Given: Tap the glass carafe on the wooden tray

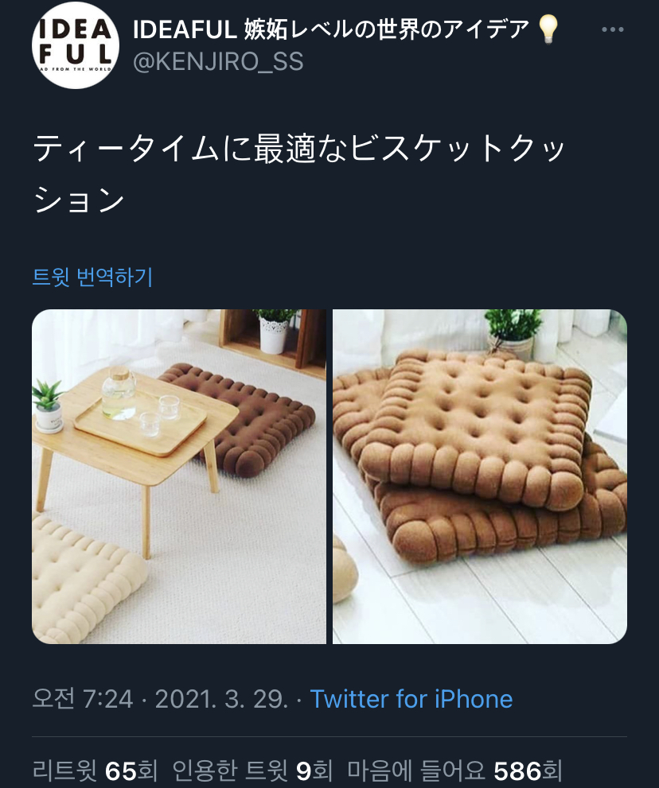Looking at the screenshot, I should point(119,394).
